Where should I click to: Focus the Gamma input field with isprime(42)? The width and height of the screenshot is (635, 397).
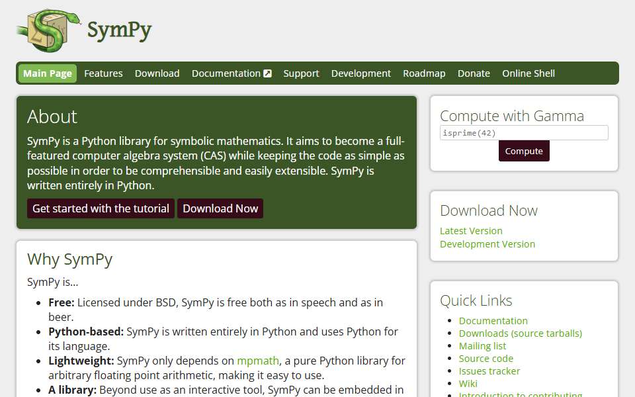click(x=524, y=133)
